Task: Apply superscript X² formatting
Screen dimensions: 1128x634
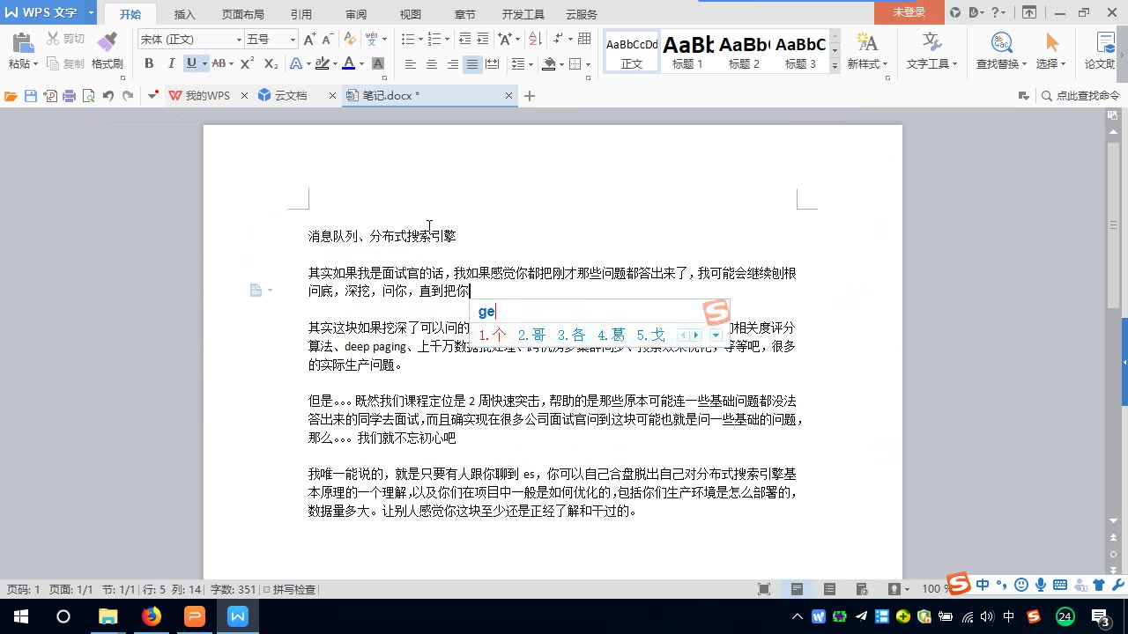Action: [247, 63]
